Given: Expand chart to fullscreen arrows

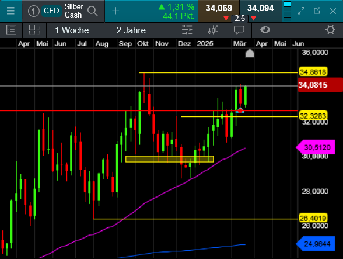Looking at the screenshot, I should [301, 11].
